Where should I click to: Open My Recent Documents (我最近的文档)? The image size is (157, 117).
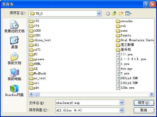(14, 26)
